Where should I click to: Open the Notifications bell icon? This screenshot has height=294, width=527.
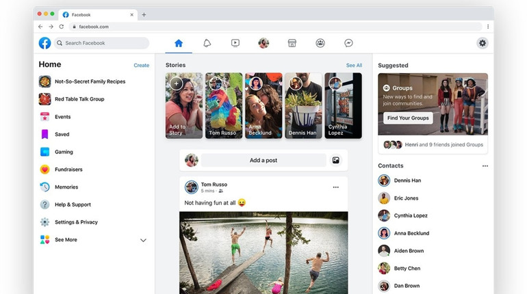pos(207,43)
